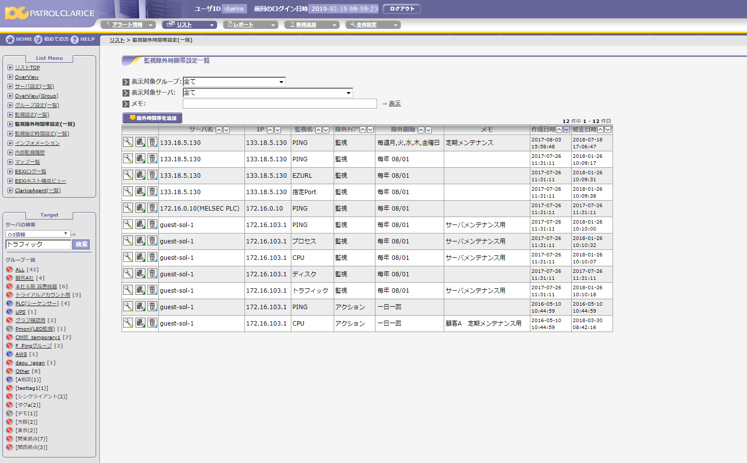
Task: Select the [関東拠点(7)] tag
Action: coord(31,439)
